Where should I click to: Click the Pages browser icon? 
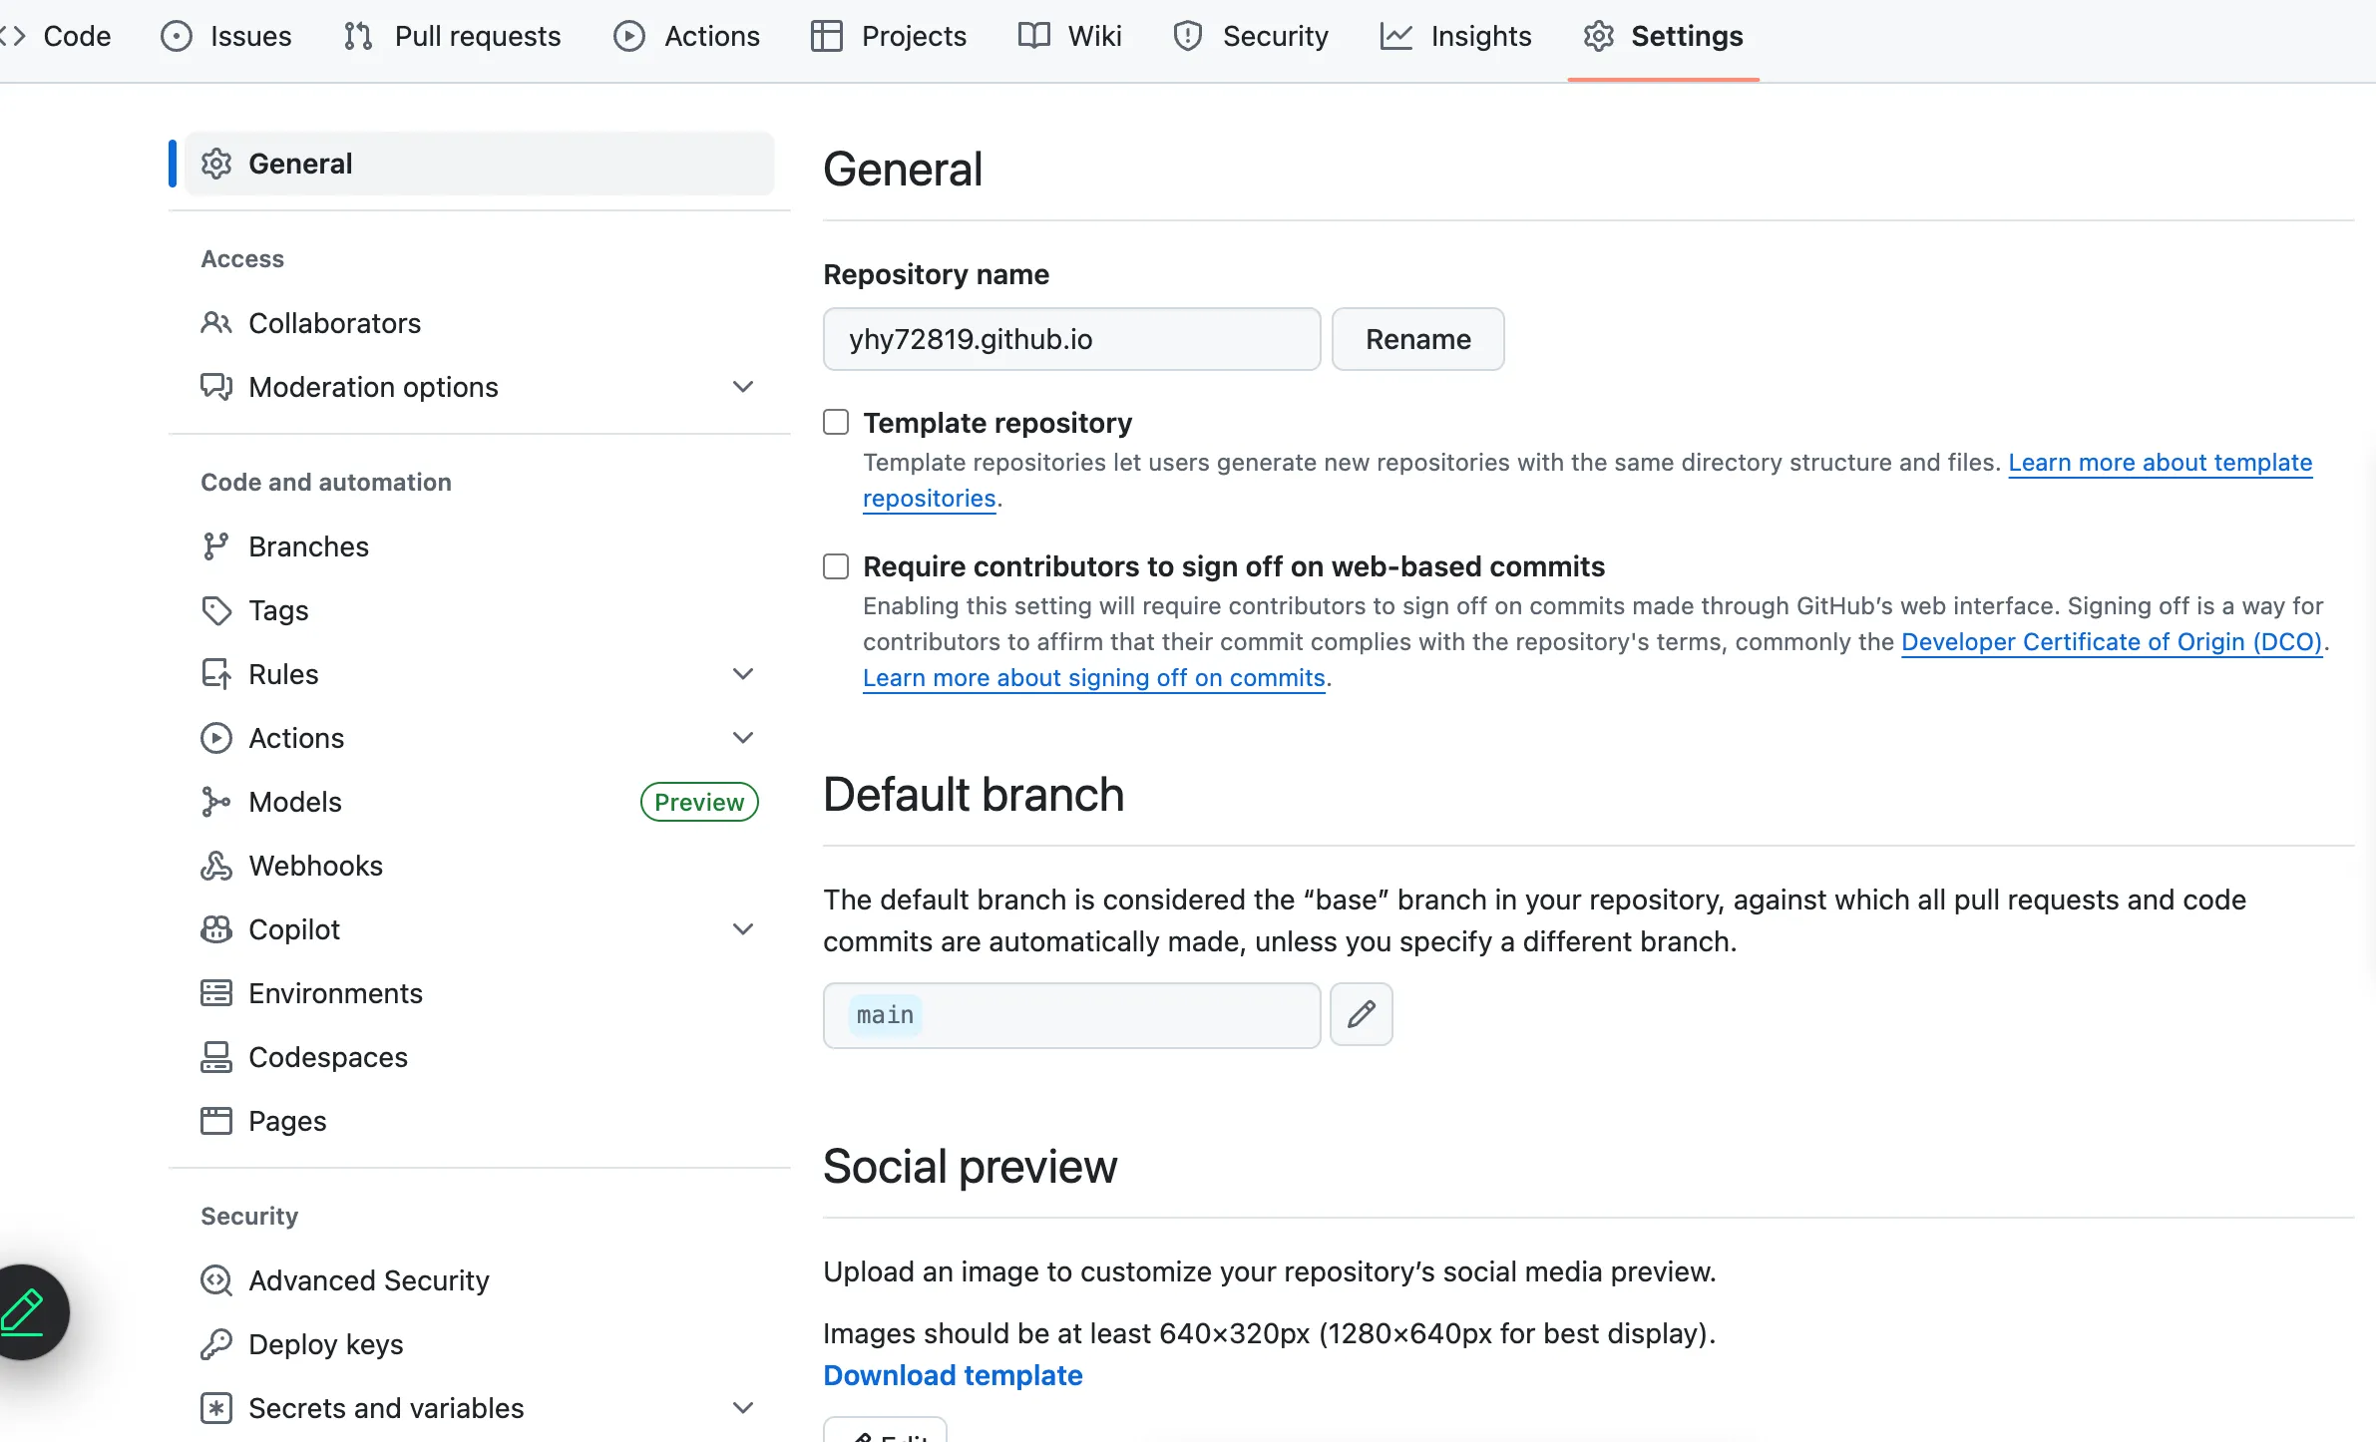[216, 1121]
